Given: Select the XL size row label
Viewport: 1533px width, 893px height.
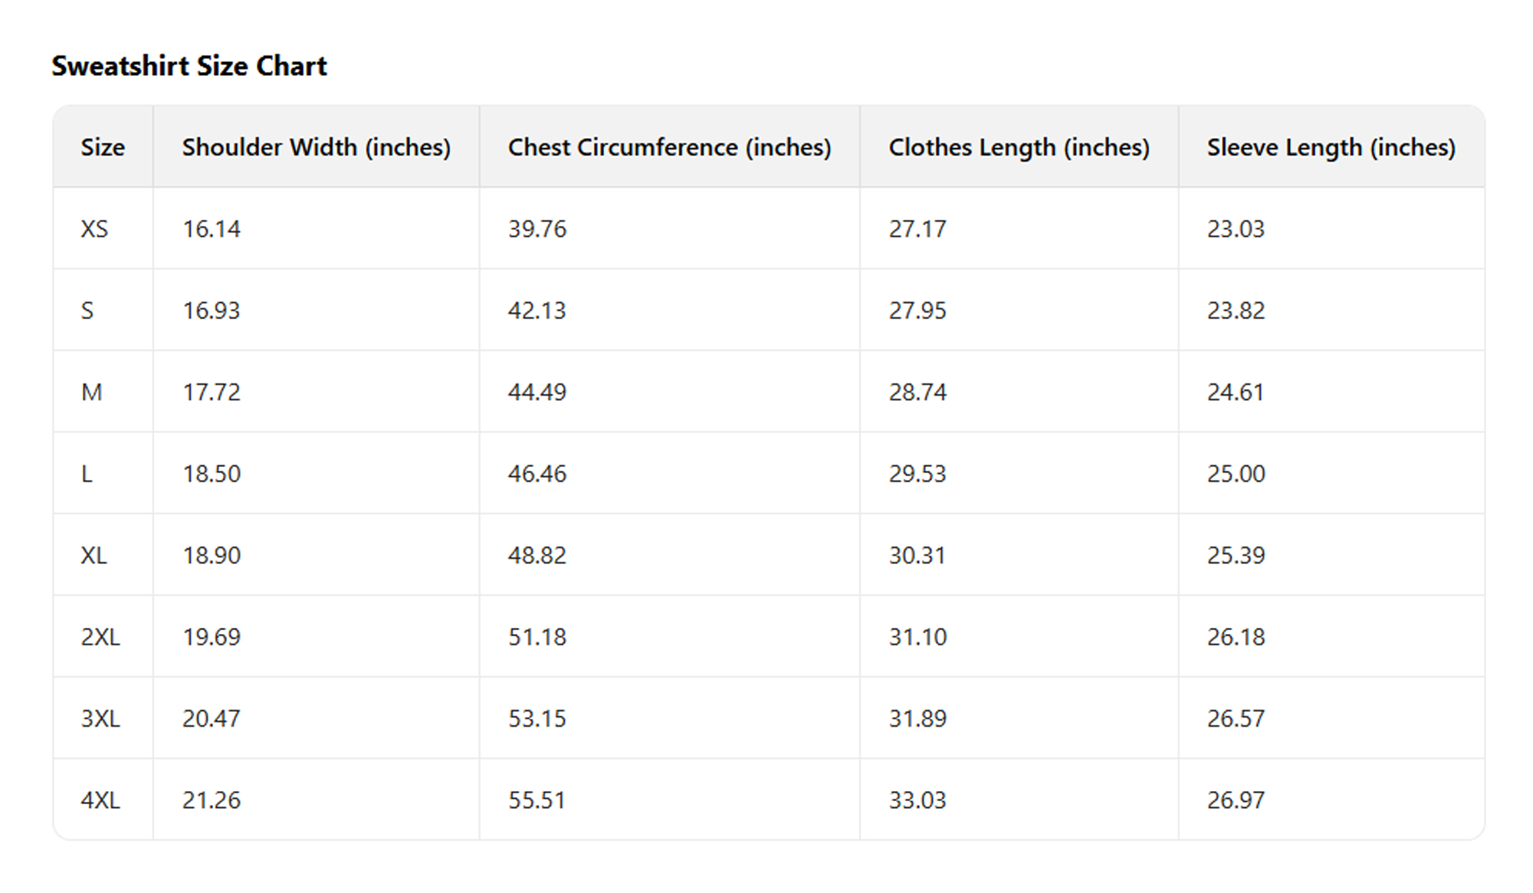Looking at the screenshot, I should pos(94,556).
